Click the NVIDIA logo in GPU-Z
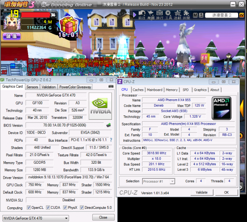This screenshot has height=222, width=247. pos(100,106)
